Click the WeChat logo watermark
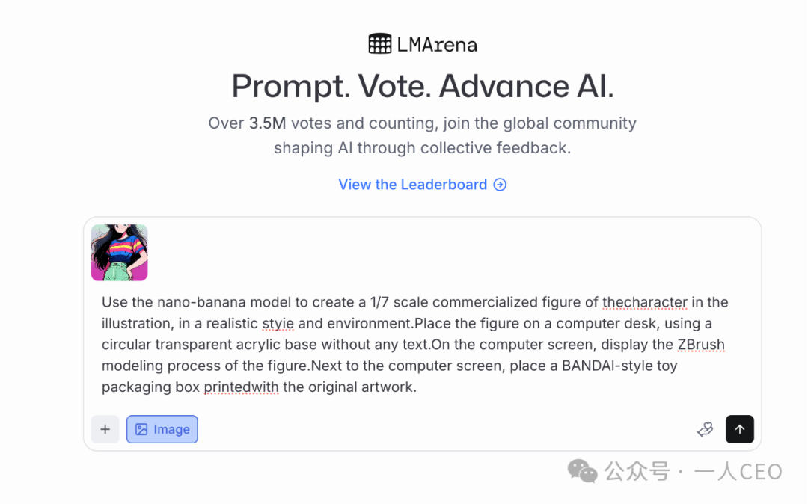Viewport: 808px width, 504px height. pyautogui.click(x=582, y=471)
